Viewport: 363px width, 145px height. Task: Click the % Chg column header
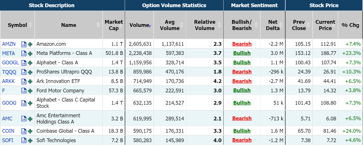350,25
